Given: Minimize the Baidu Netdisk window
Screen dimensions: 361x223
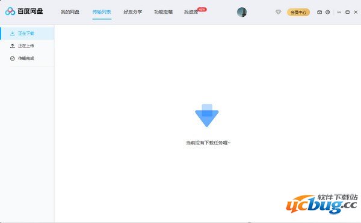Looking at the screenshot, I should pyautogui.click(x=339, y=12).
